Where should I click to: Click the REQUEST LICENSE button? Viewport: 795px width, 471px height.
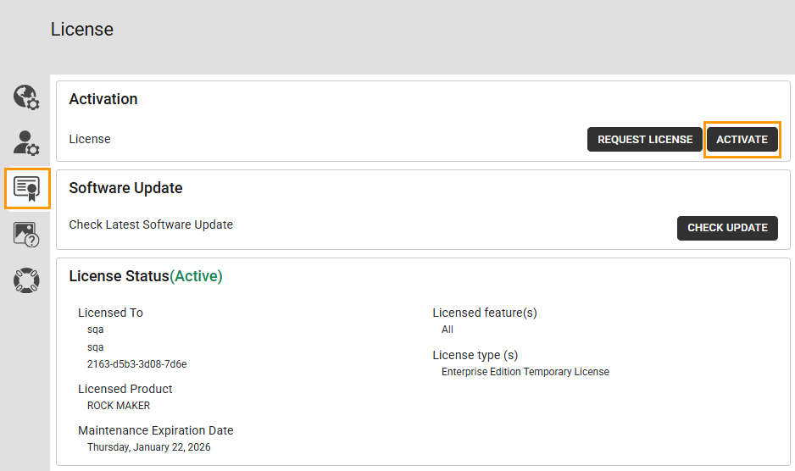coord(645,140)
